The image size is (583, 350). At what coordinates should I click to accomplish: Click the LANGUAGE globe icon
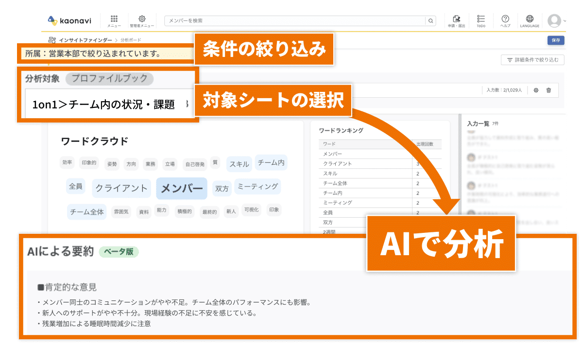click(x=530, y=20)
